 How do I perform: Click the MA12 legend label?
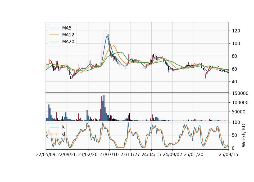point(68,35)
